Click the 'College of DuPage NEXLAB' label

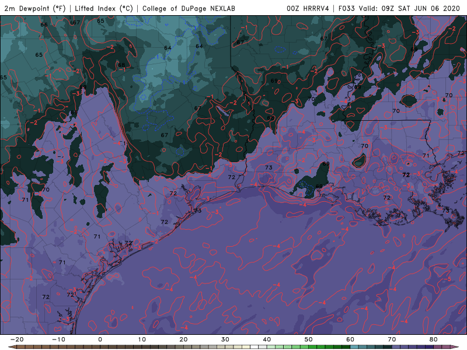point(189,8)
